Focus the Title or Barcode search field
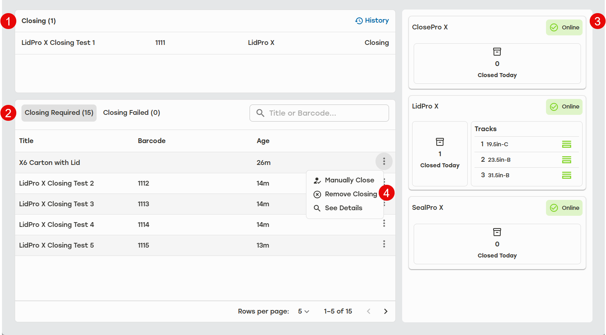This screenshot has width=606, height=335. (319, 113)
